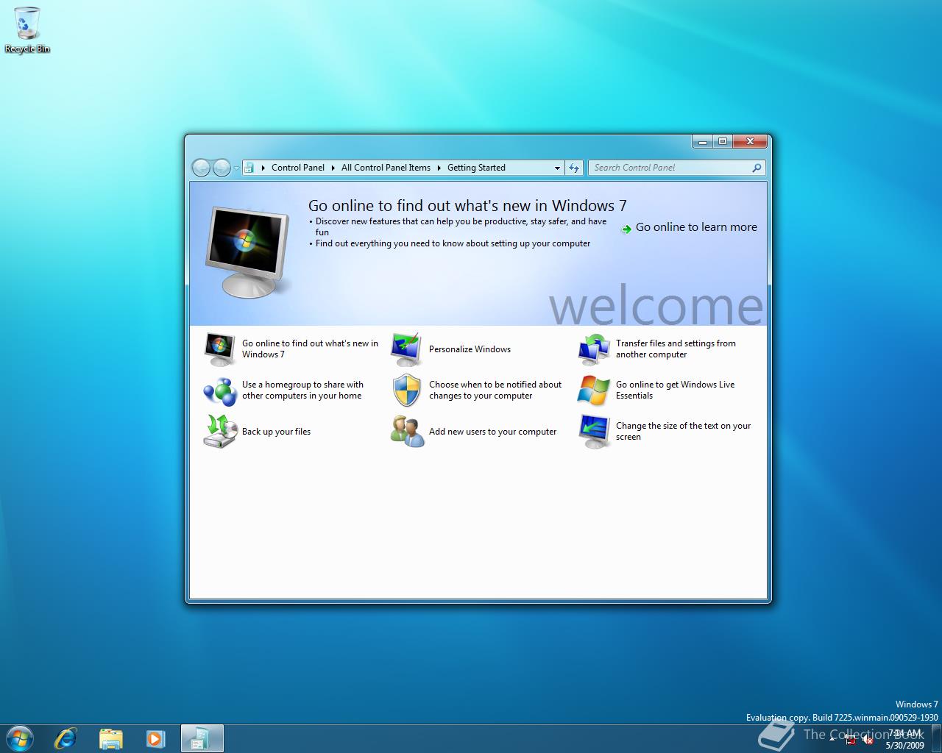
Task: Click the text size monitor icon
Action: 593,431
